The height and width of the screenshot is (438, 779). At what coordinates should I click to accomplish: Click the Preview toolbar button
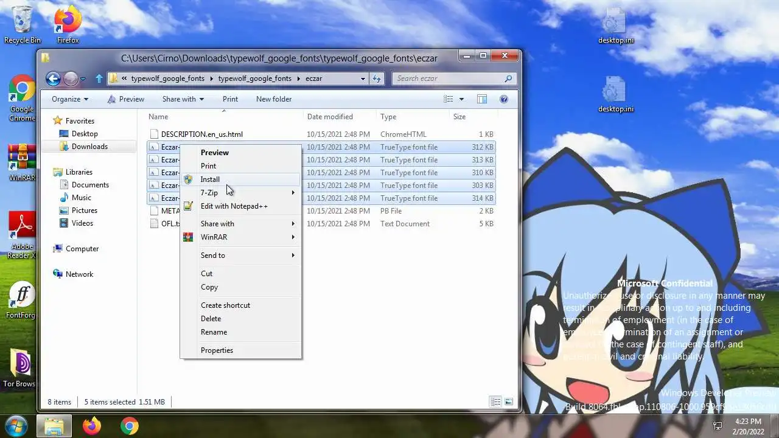[x=125, y=99]
